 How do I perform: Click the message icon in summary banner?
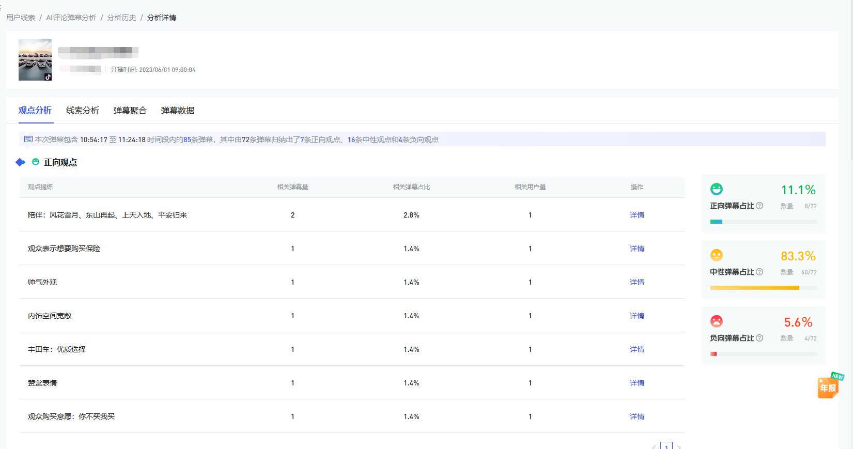click(x=28, y=140)
